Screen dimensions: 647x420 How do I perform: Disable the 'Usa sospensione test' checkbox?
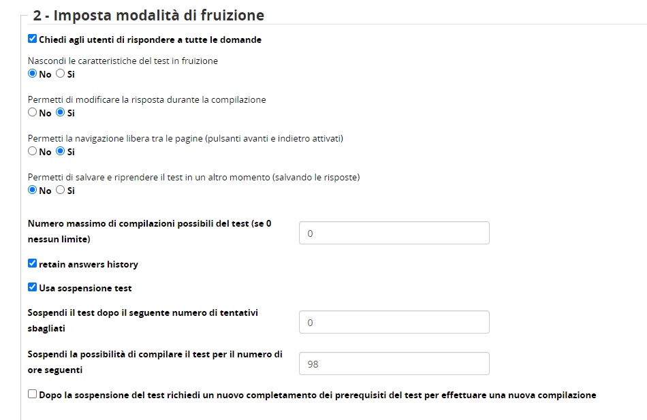pos(32,287)
